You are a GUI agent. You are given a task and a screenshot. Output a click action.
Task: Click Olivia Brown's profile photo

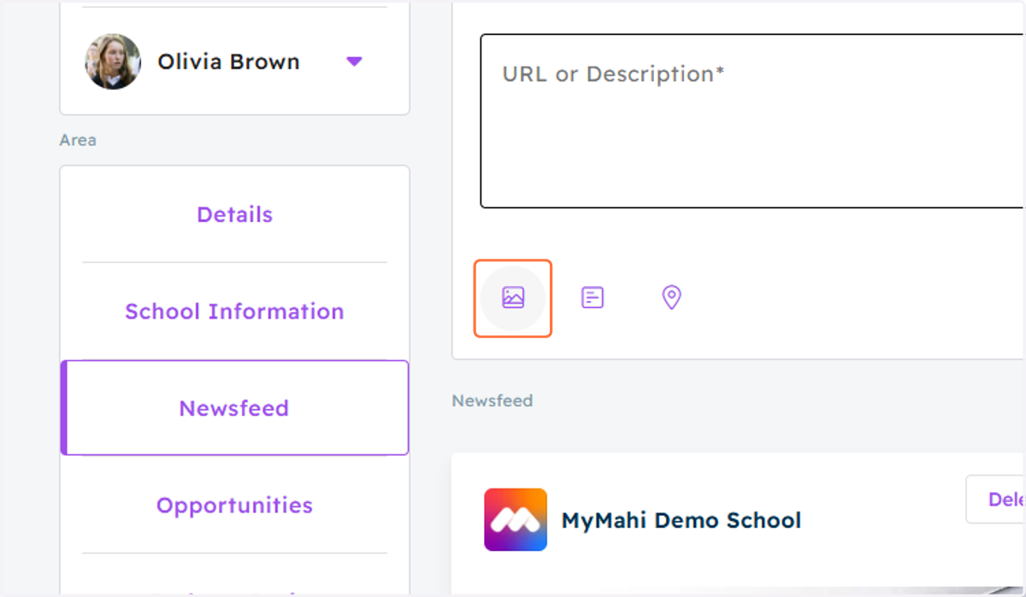[113, 61]
